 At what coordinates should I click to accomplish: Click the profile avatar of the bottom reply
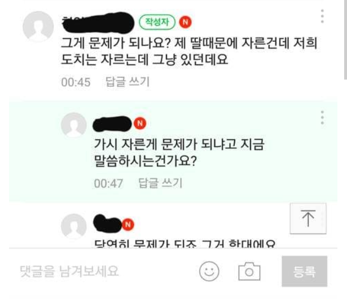74,226
